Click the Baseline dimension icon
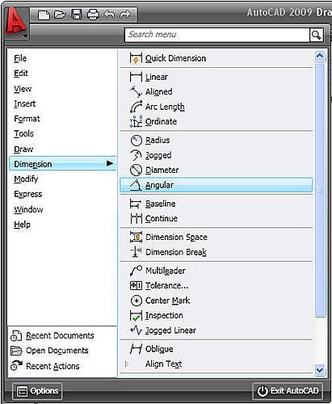Image resolution: width=332 pixels, height=404 pixels. [136, 204]
